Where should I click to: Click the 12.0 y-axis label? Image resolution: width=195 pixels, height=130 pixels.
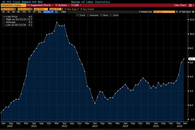[x=192, y=20]
